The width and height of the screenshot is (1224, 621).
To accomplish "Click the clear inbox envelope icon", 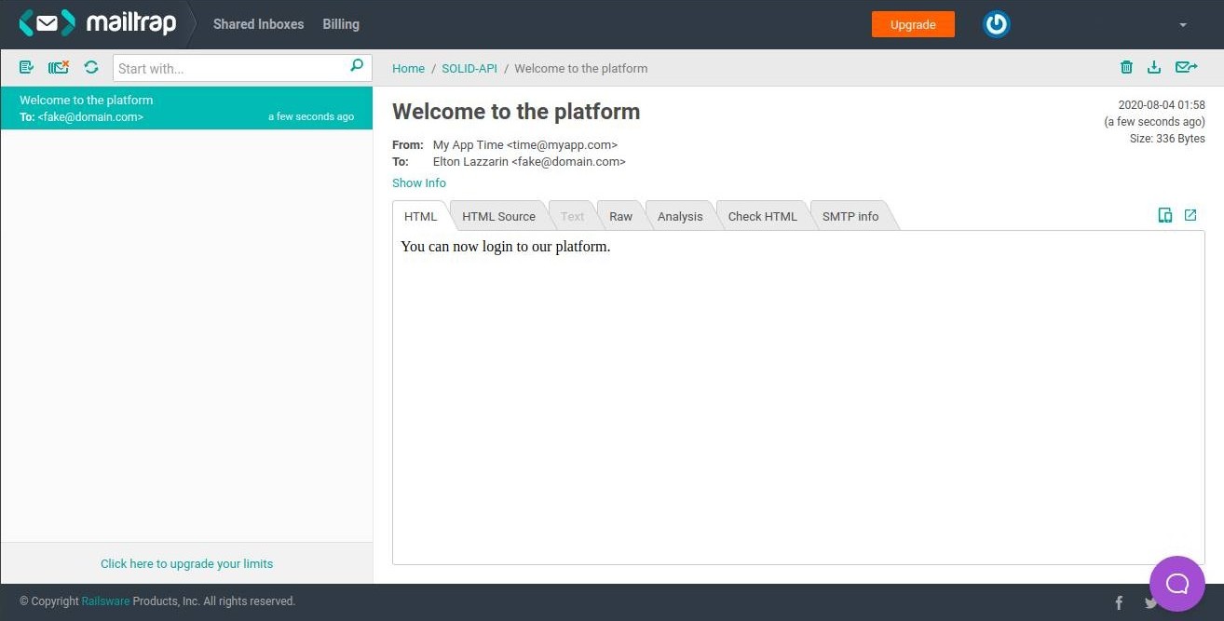I will [59, 67].
